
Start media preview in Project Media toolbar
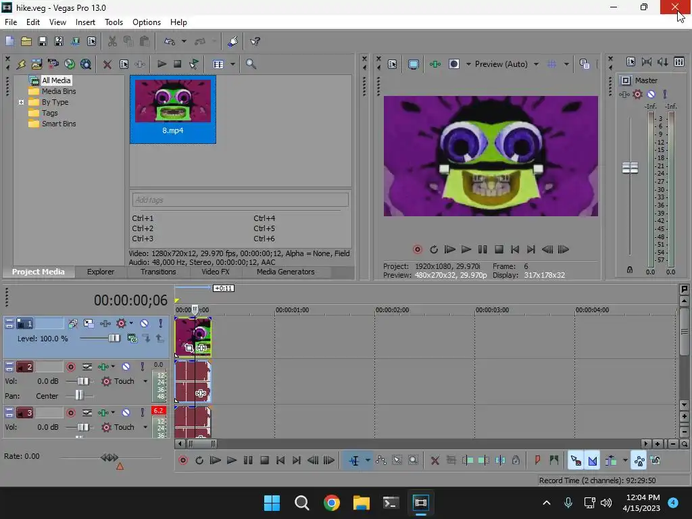click(162, 64)
